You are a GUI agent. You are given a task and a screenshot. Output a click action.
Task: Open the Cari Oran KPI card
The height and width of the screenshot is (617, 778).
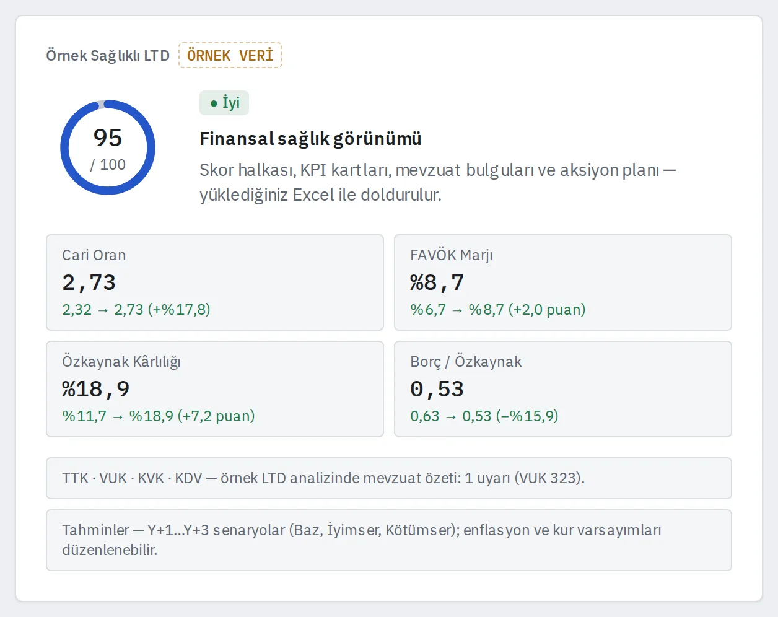point(215,282)
